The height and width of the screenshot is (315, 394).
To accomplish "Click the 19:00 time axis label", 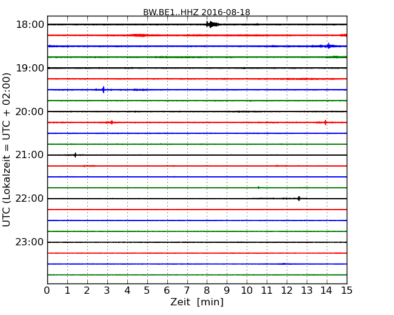I will click(x=30, y=68).
